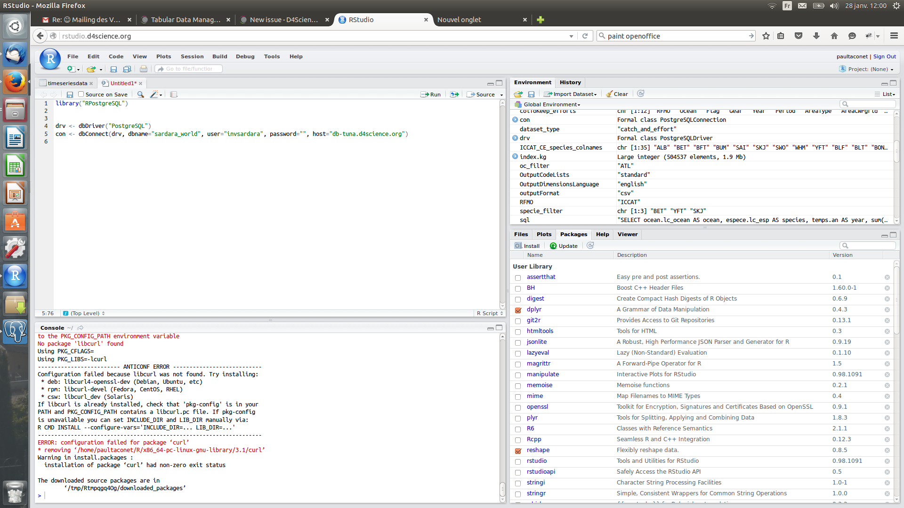Check the plyr package checkbox
This screenshot has height=508, width=904.
[518, 418]
